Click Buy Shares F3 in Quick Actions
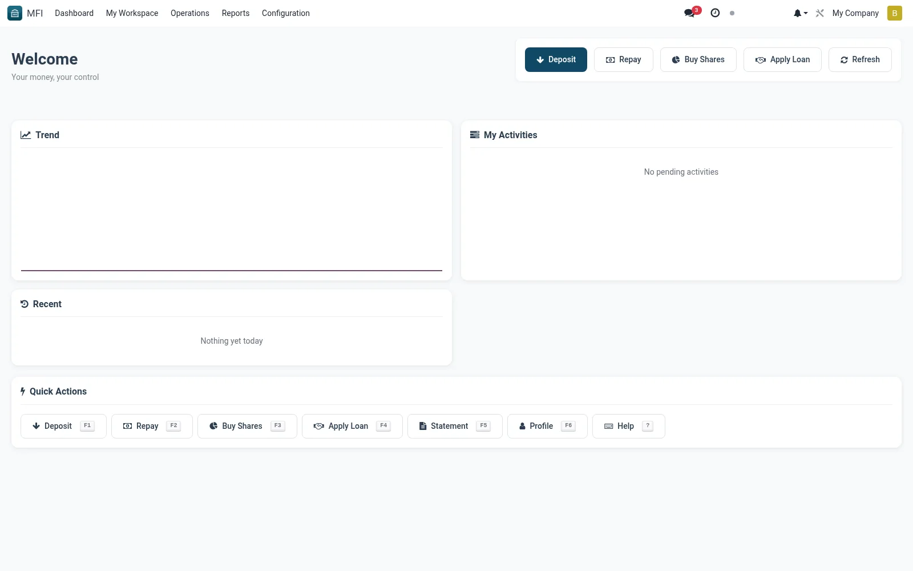Screen dimensions: 913x571 (247, 426)
